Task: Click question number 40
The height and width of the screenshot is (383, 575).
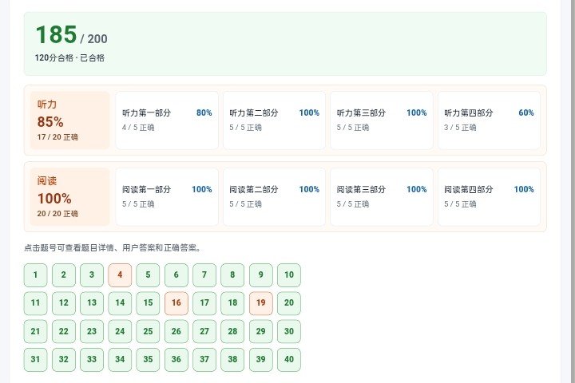Action: 289,360
